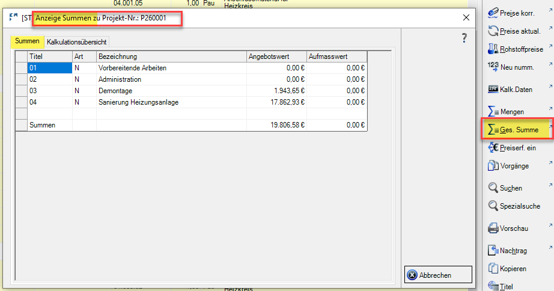Click Neu numm. renumbering icon
The height and width of the screenshot is (291, 554).
pos(493,67)
